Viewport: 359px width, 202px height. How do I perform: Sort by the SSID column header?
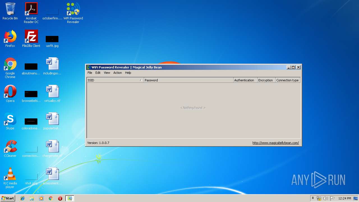pos(115,80)
